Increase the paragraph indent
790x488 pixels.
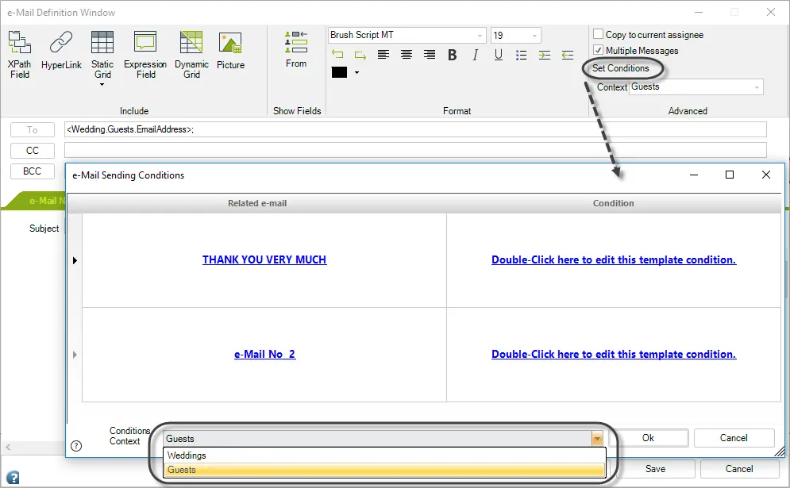(545, 55)
